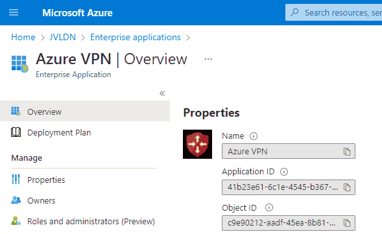Navigate to the JVLDN breadcrumb

tap(63, 37)
